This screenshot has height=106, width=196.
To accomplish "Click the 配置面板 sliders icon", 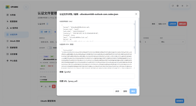I will pyautogui.click(x=7, y=21).
